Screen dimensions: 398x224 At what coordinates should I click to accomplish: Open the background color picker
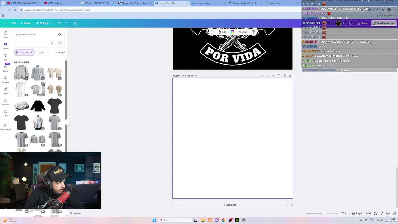(x=232, y=32)
